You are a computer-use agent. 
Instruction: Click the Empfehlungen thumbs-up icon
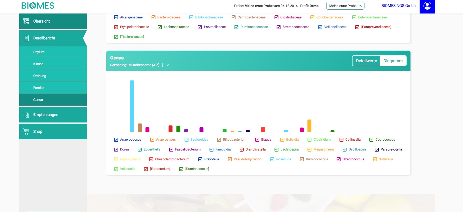tap(26, 115)
